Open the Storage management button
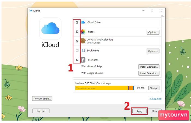Screen dimensions: 191x123 pos(154,88)
